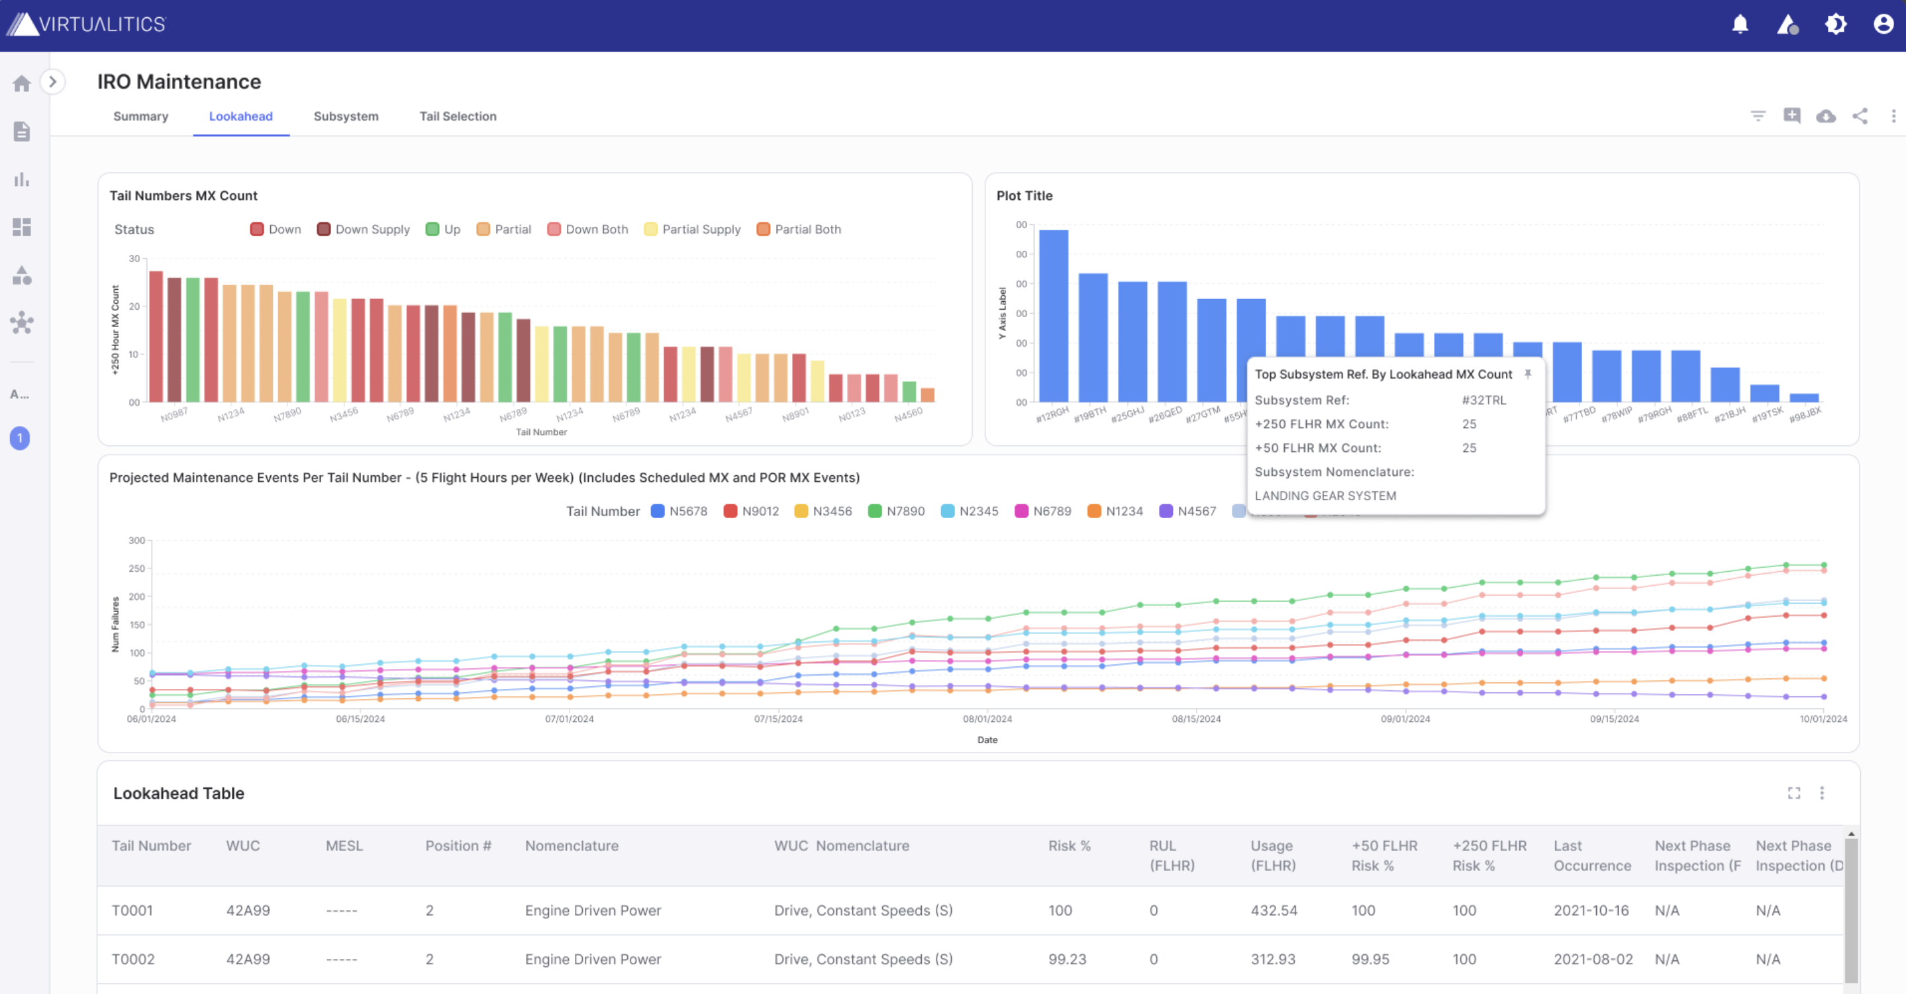Toggle the Down Supply legend entry
The height and width of the screenshot is (994, 1906).
[x=364, y=229]
